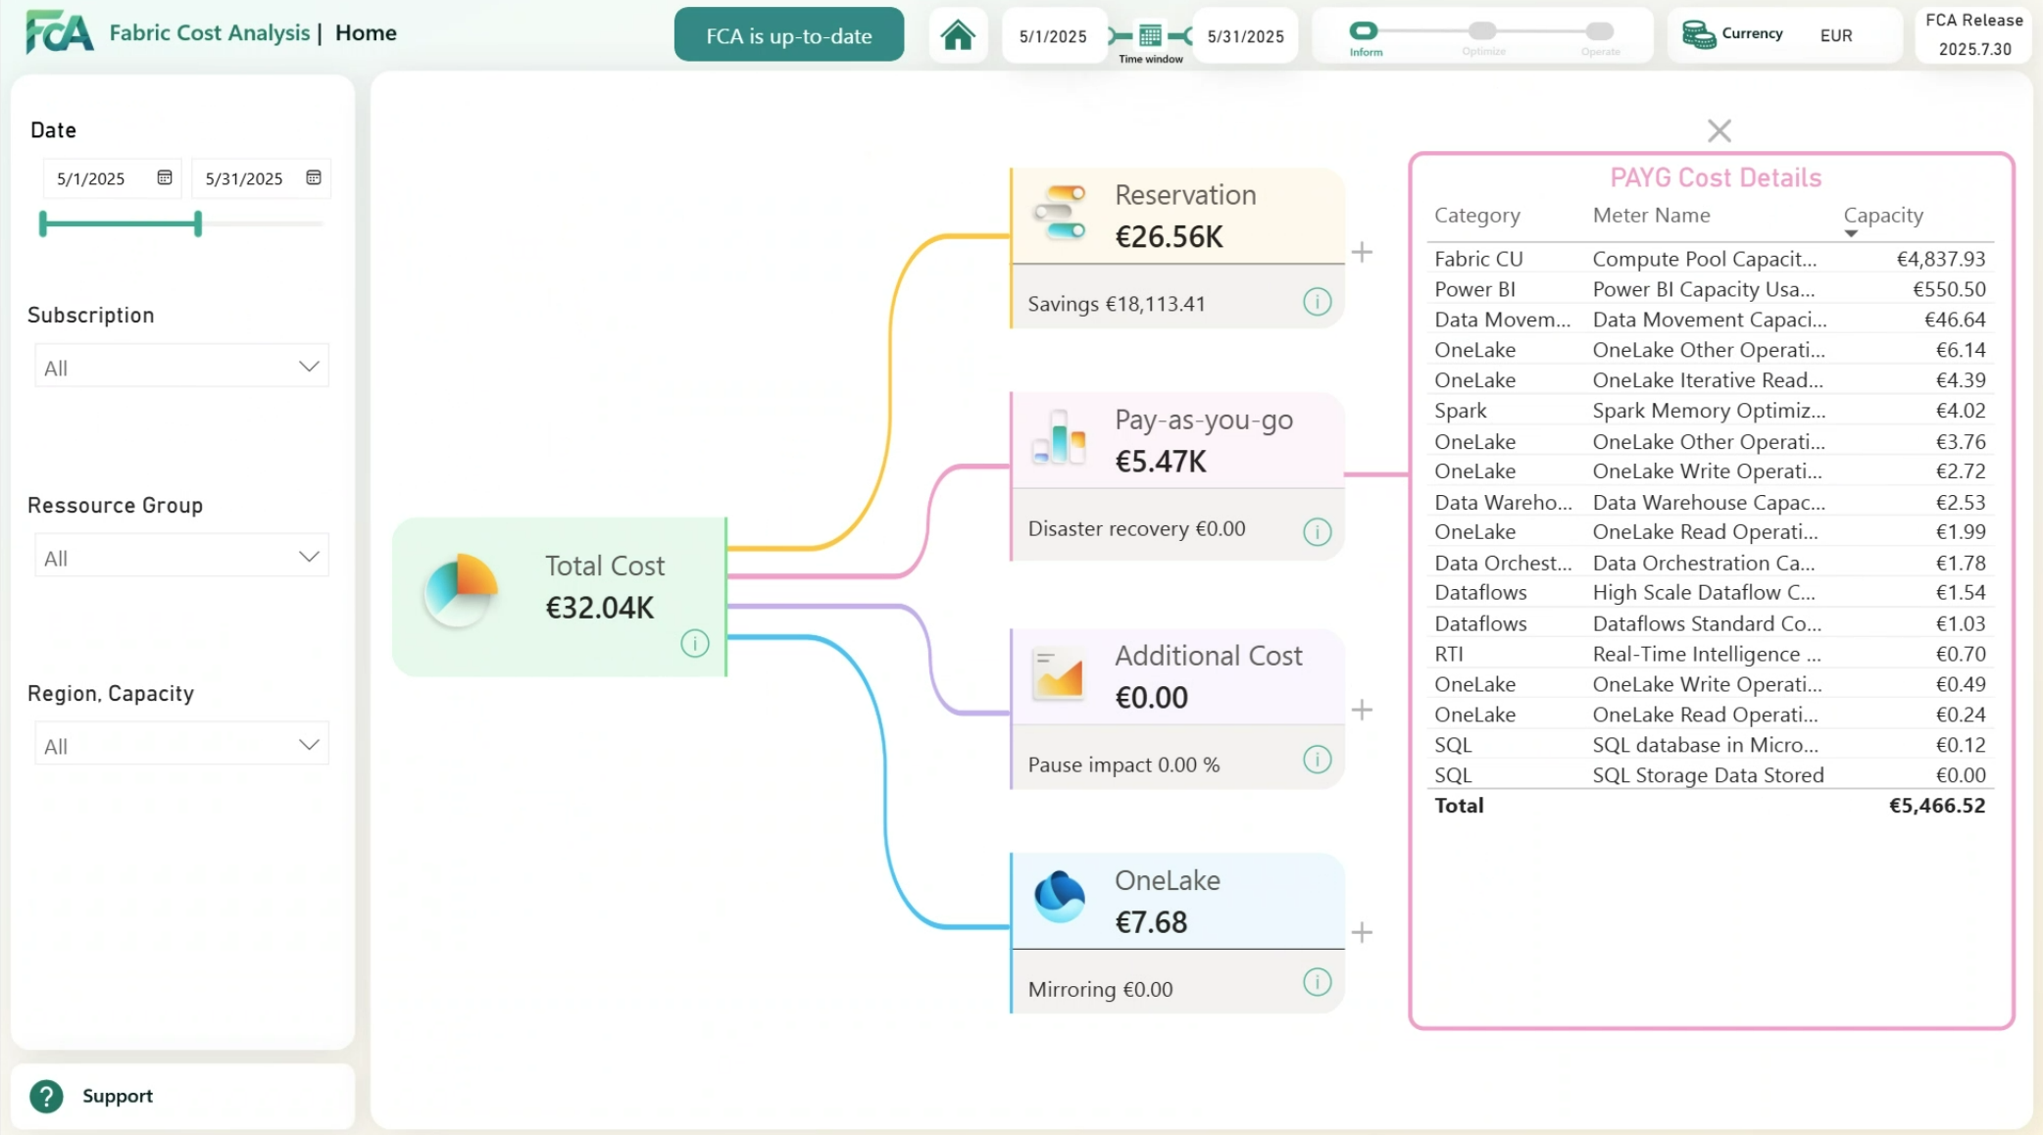The width and height of the screenshot is (2043, 1135).
Task: Switch to the Operate stage toggle
Action: (1599, 31)
